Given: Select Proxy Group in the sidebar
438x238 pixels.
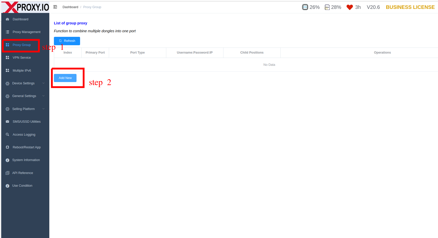Looking at the screenshot, I should pyautogui.click(x=21, y=45).
